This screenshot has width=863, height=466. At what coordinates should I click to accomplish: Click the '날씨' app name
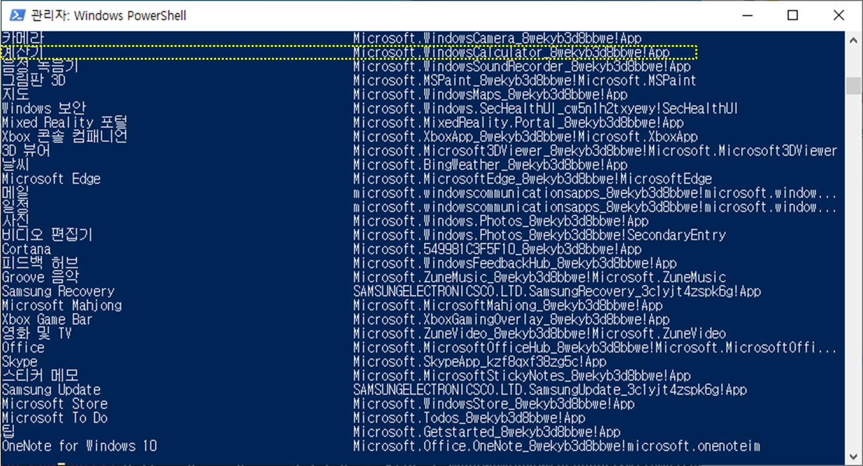pos(15,165)
